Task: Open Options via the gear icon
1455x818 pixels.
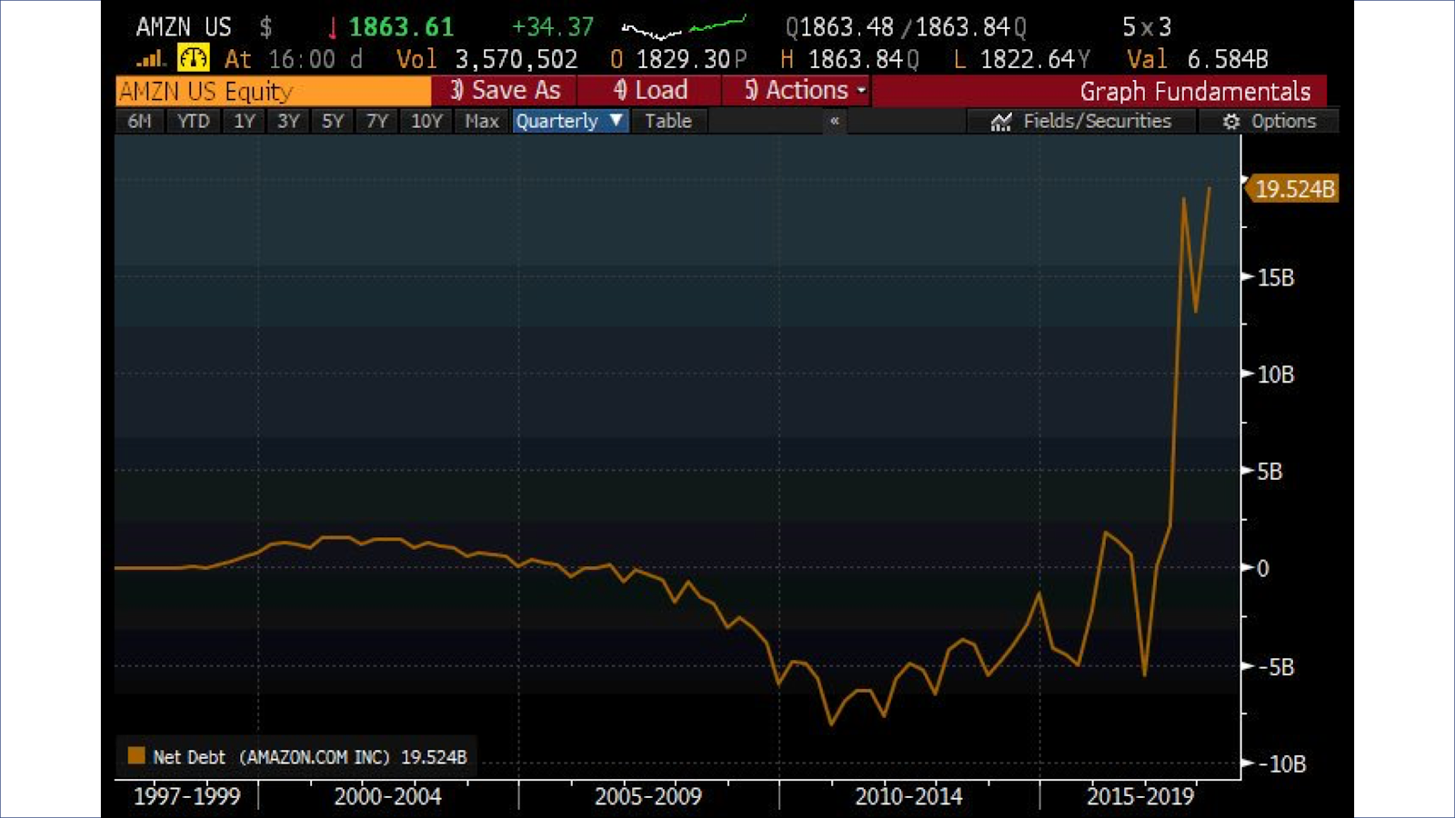Action: tap(1231, 122)
